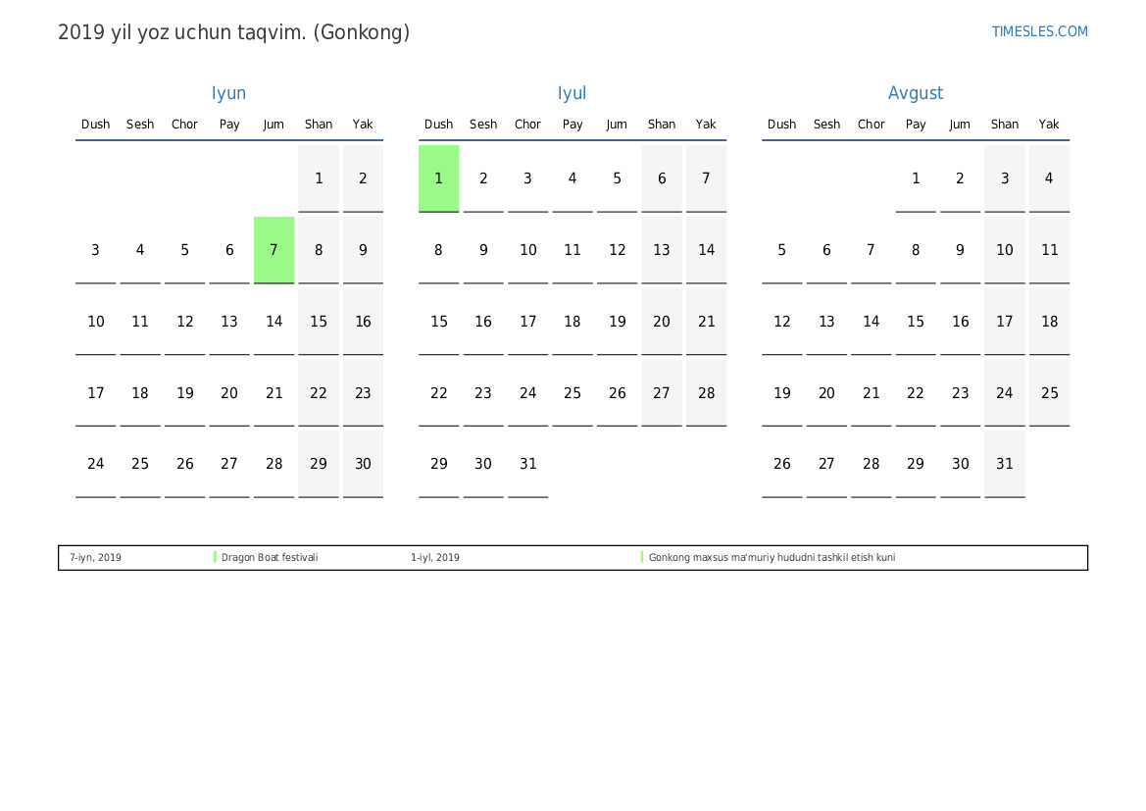
Task: Select the Iyun month heading
Action: (x=228, y=93)
